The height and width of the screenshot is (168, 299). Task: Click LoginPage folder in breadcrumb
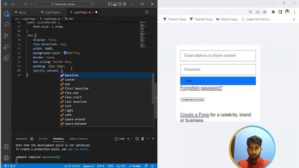point(28,19)
